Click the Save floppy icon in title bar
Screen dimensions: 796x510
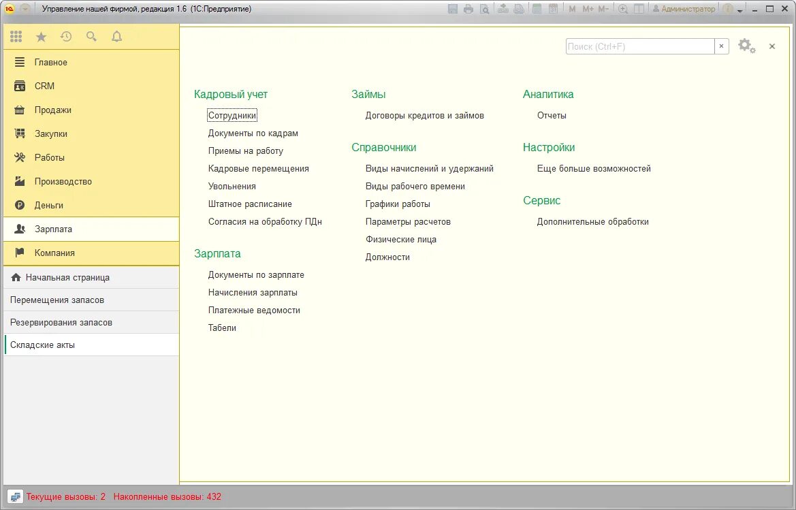point(453,9)
